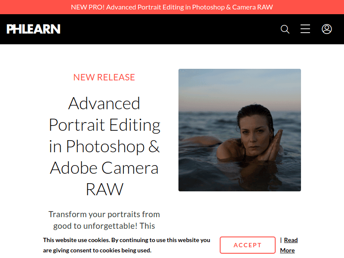
Task: Open the hamburger menu
Action: (x=305, y=29)
